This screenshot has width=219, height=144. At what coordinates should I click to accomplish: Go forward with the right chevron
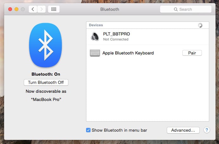[x=41, y=9]
